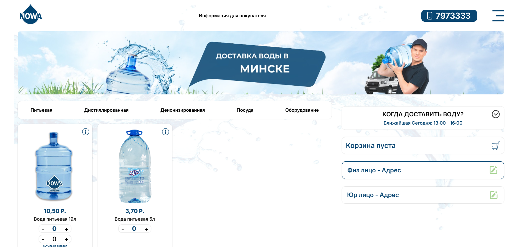Select the Питьевая category tab
The height and width of the screenshot is (247, 521).
click(x=41, y=110)
